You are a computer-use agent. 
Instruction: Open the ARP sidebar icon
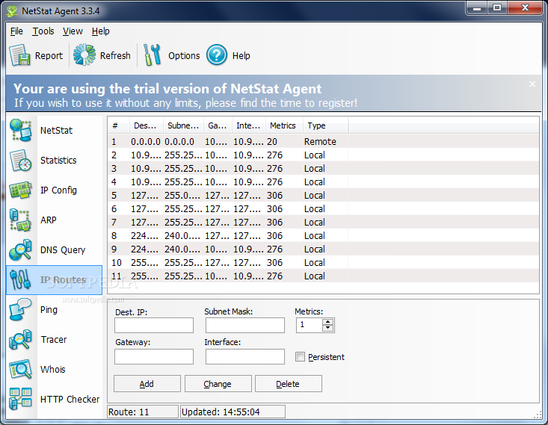point(21,220)
